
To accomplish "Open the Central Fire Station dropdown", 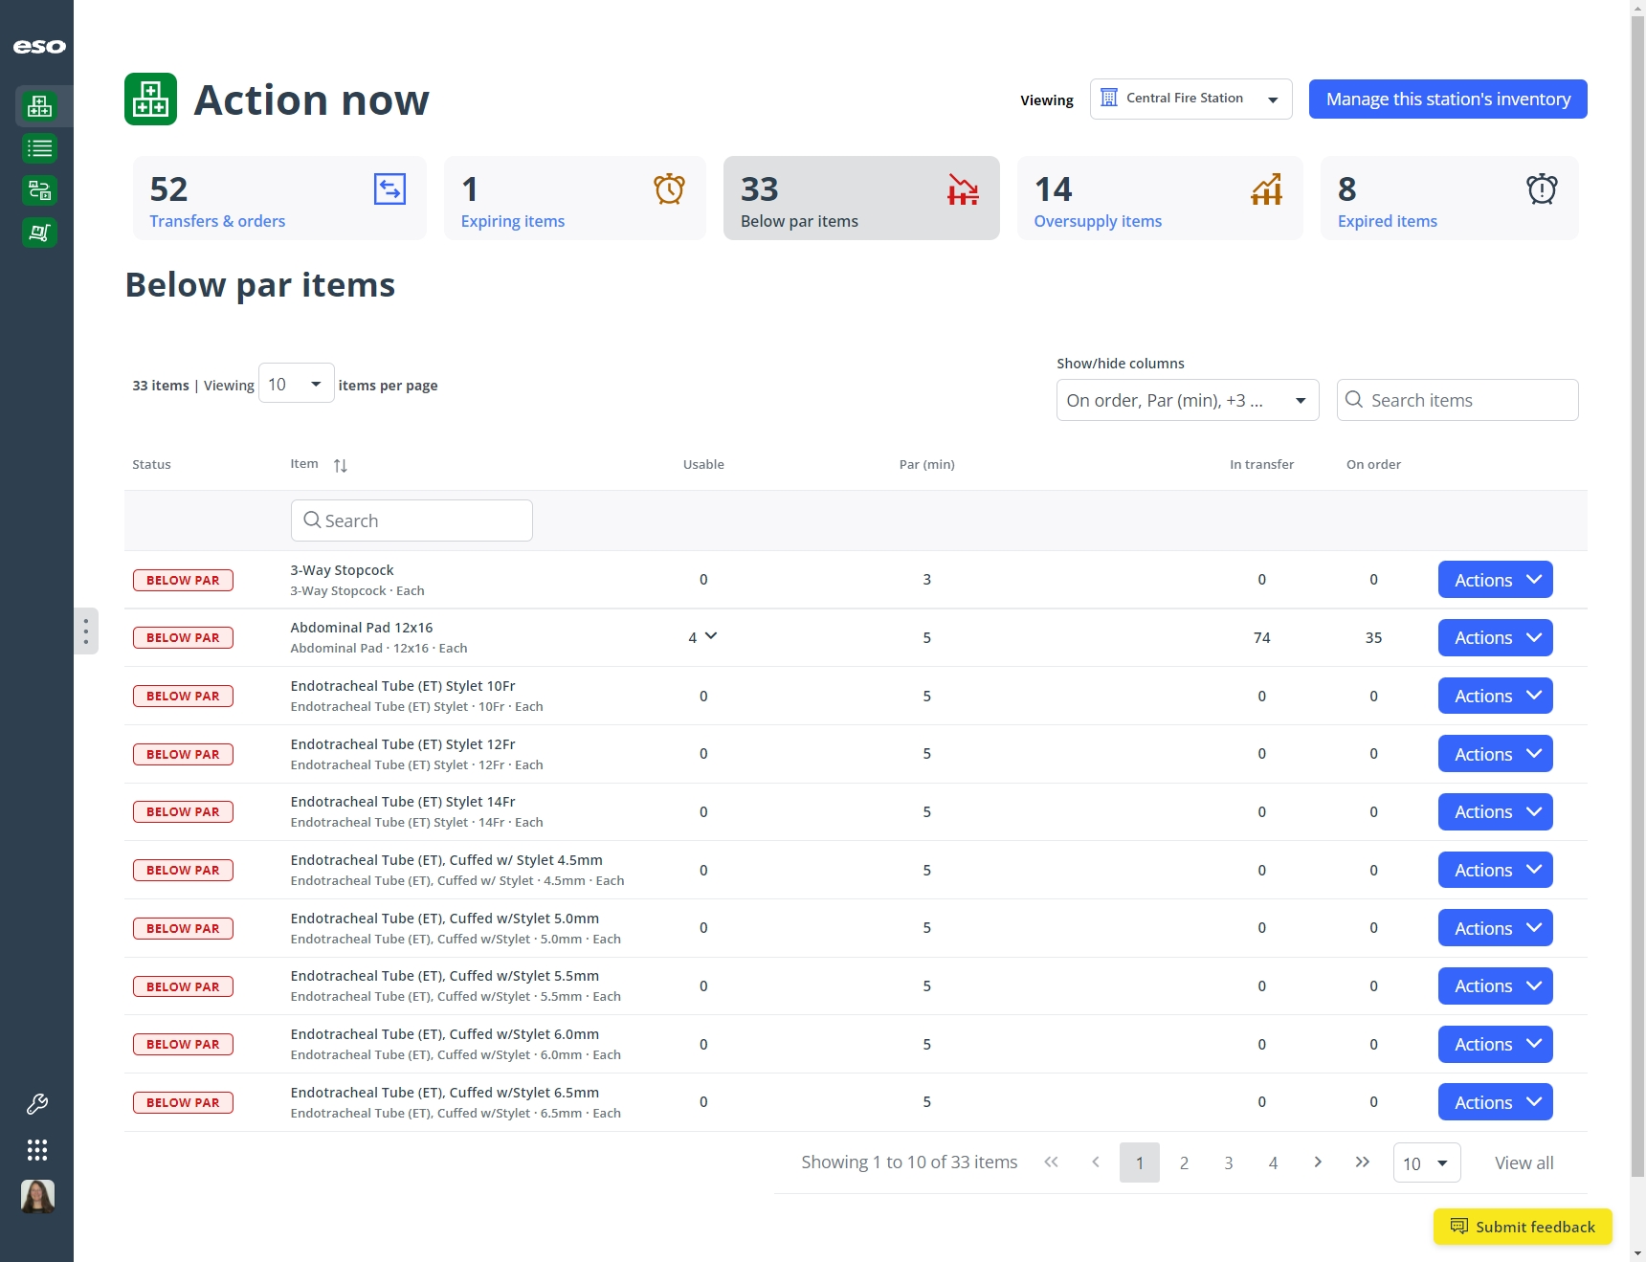I will [x=1190, y=99].
